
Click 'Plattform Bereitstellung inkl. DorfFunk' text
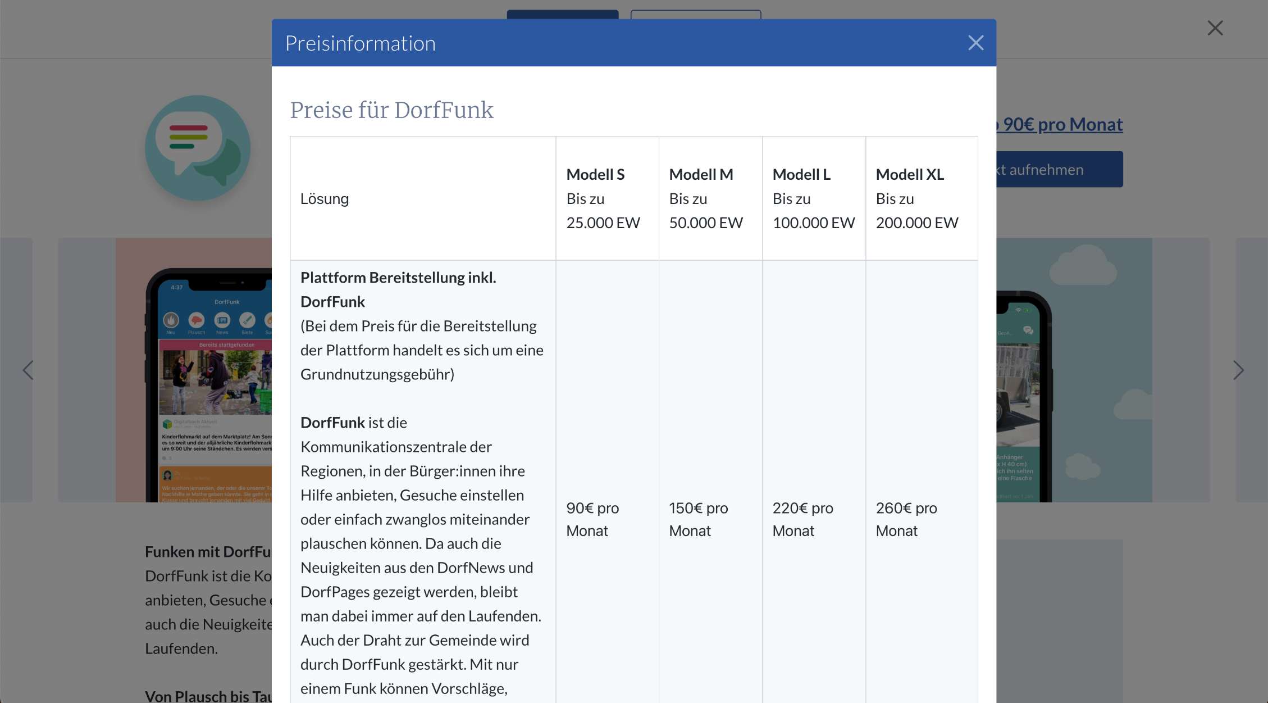tap(398, 289)
